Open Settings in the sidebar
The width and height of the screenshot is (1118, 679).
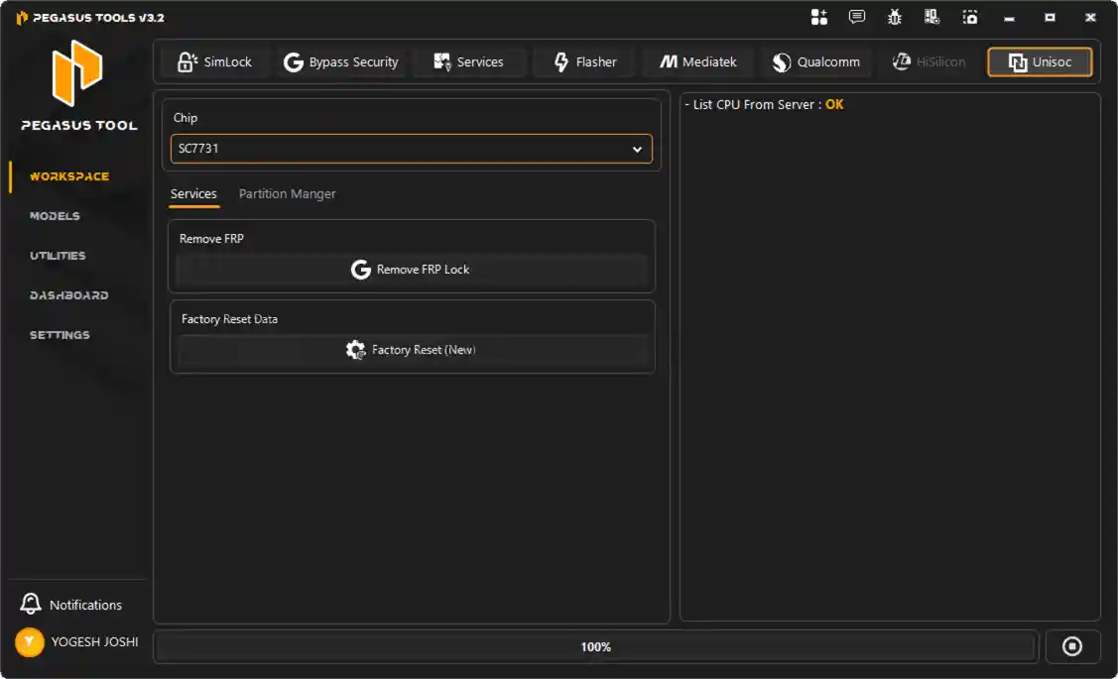[60, 335]
